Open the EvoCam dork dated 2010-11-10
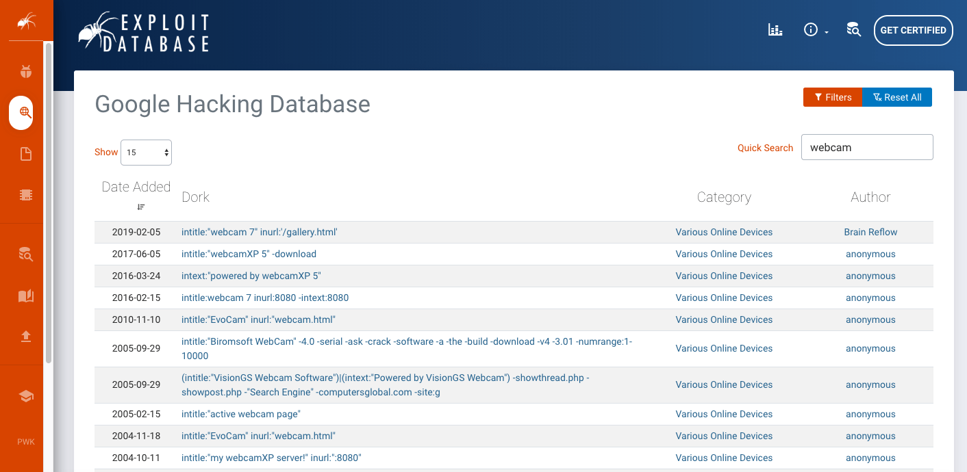Screen dimensions: 967x472 point(258,319)
